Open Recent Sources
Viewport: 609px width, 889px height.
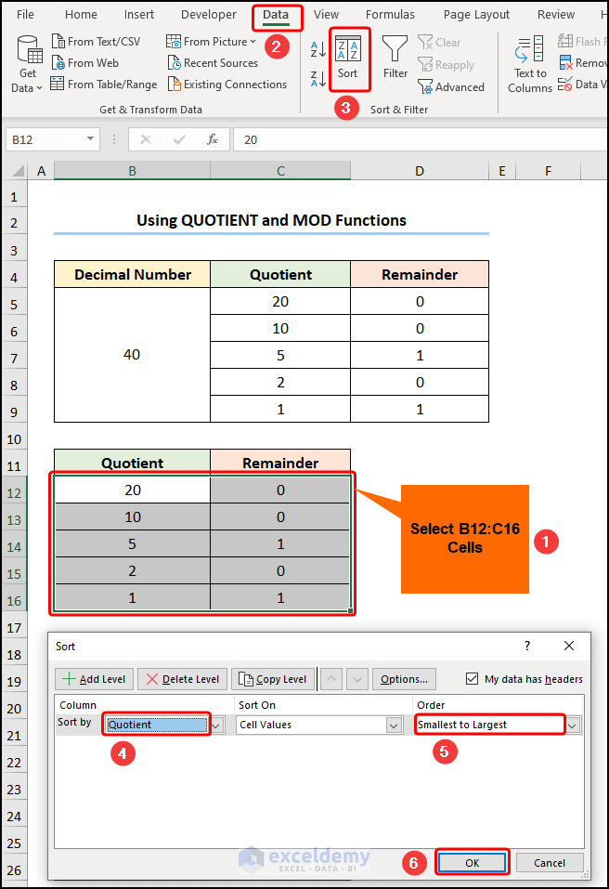pyautogui.click(x=213, y=63)
